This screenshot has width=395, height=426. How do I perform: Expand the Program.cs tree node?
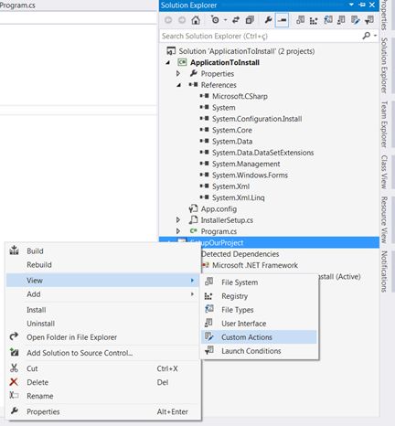(178, 231)
